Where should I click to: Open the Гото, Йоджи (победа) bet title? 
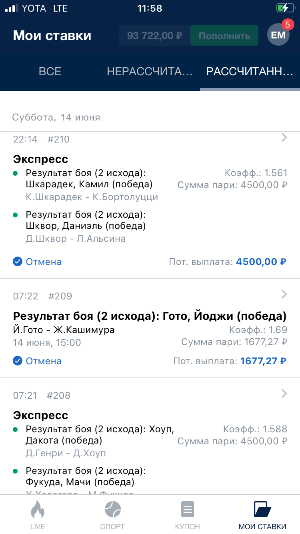click(x=150, y=316)
